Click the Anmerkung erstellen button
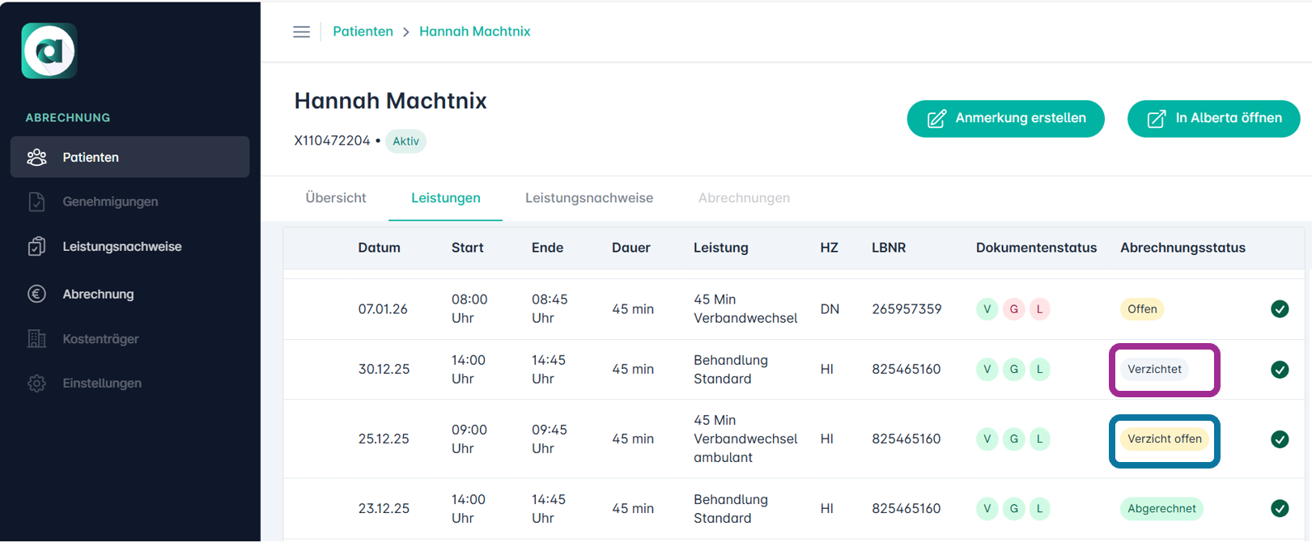Image resolution: width=1312 pixels, height=547 pixels. click(x=1005, y=119)
